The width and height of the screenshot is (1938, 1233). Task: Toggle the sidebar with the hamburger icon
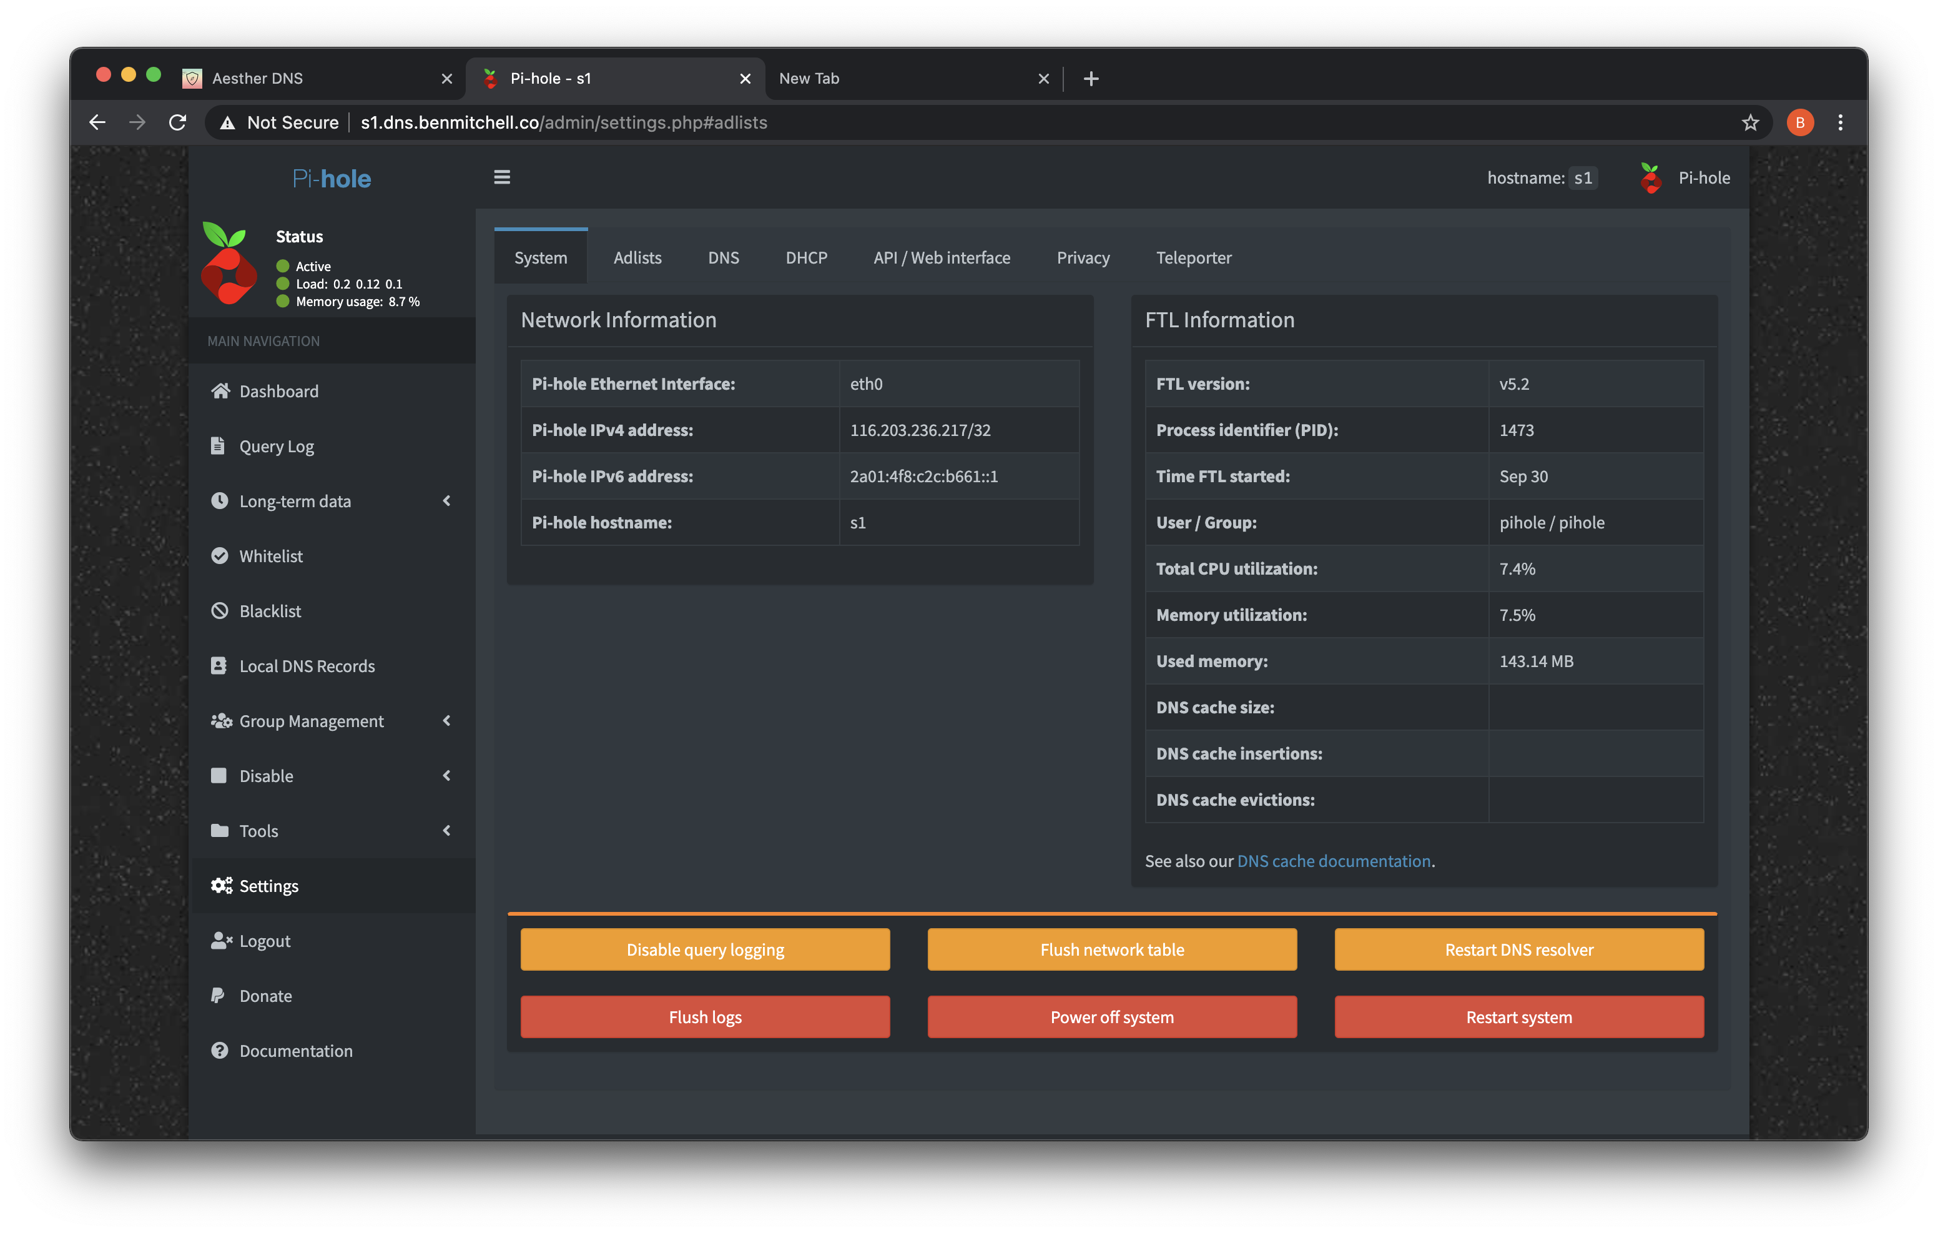pos(502,177)
